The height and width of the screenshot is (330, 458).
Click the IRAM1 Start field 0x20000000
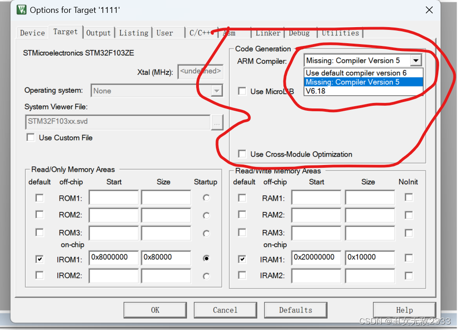click(317, 258)
